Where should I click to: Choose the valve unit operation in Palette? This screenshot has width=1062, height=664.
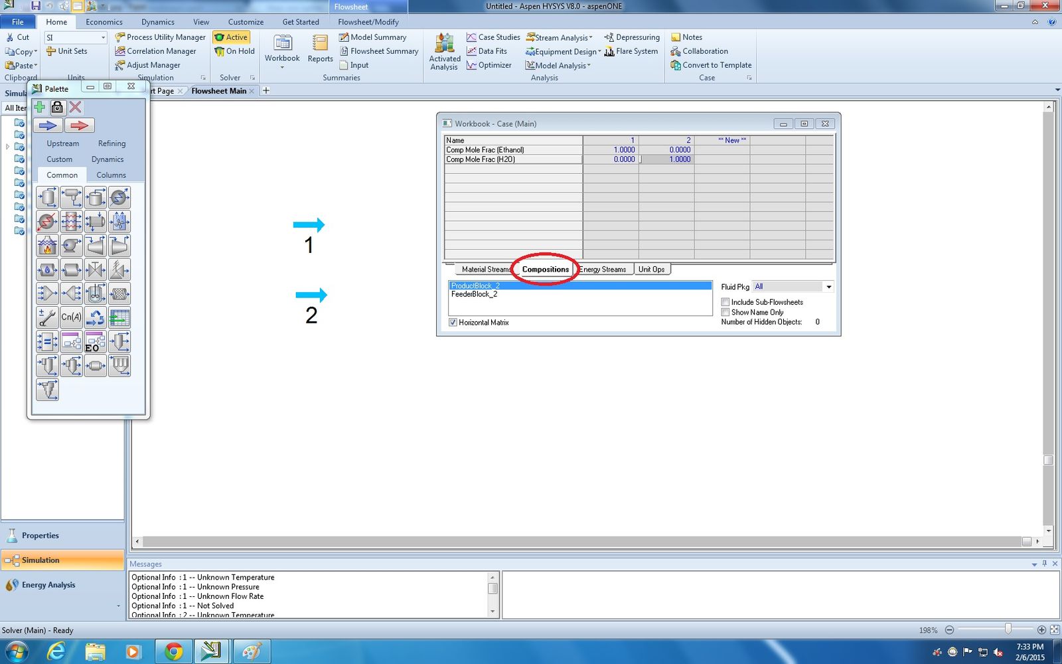pyautogui.click(x=96, y=270)
